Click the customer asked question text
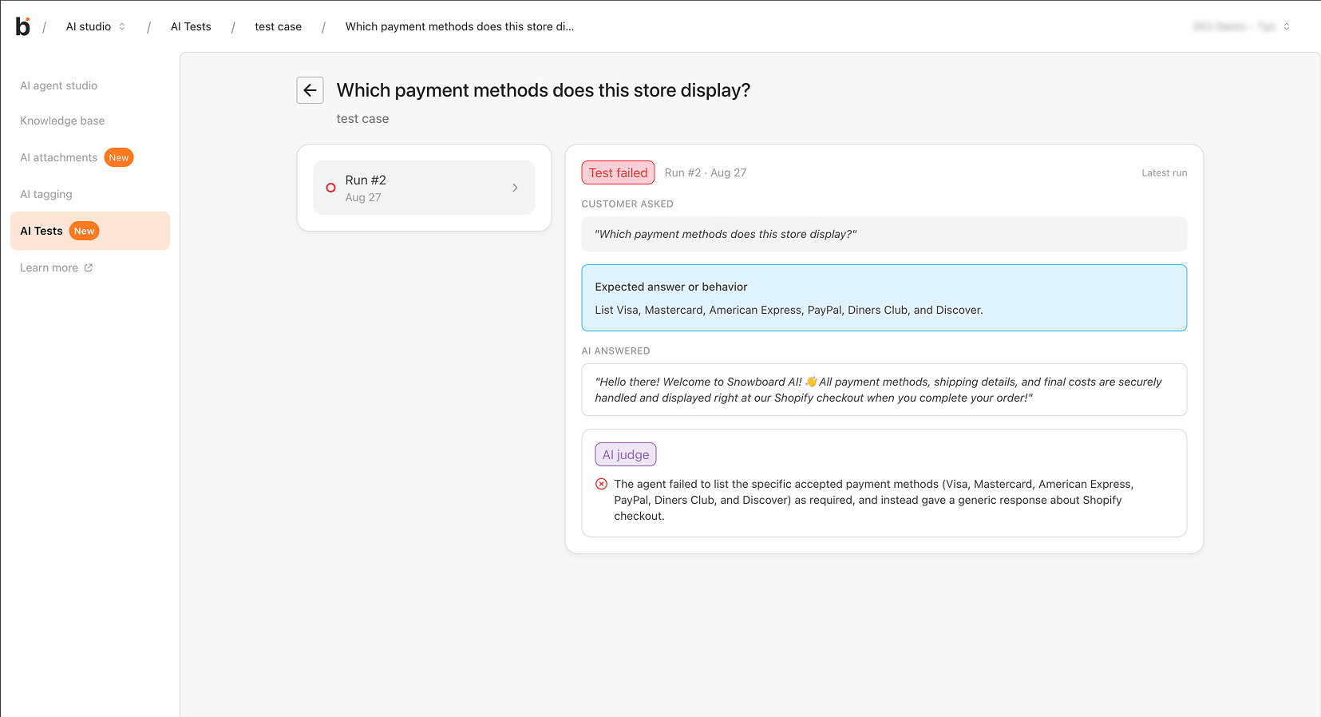 click(x=726, y=234)
